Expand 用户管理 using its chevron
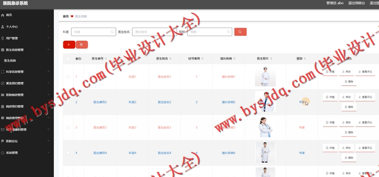Image resolution: width=379 pixels, height=177 pixels. 49,38
